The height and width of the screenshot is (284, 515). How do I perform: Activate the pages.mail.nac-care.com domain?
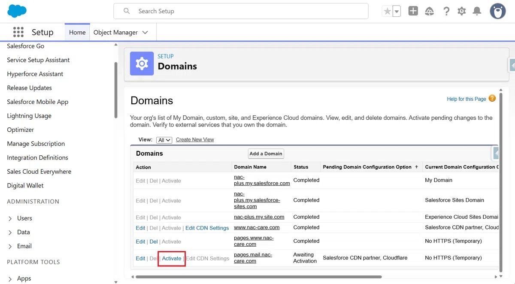[x=172, y=258]
